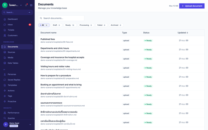Screen dimensions: 208x130
Task: Collapse the Insights section
Action: (x=32, y=108)
